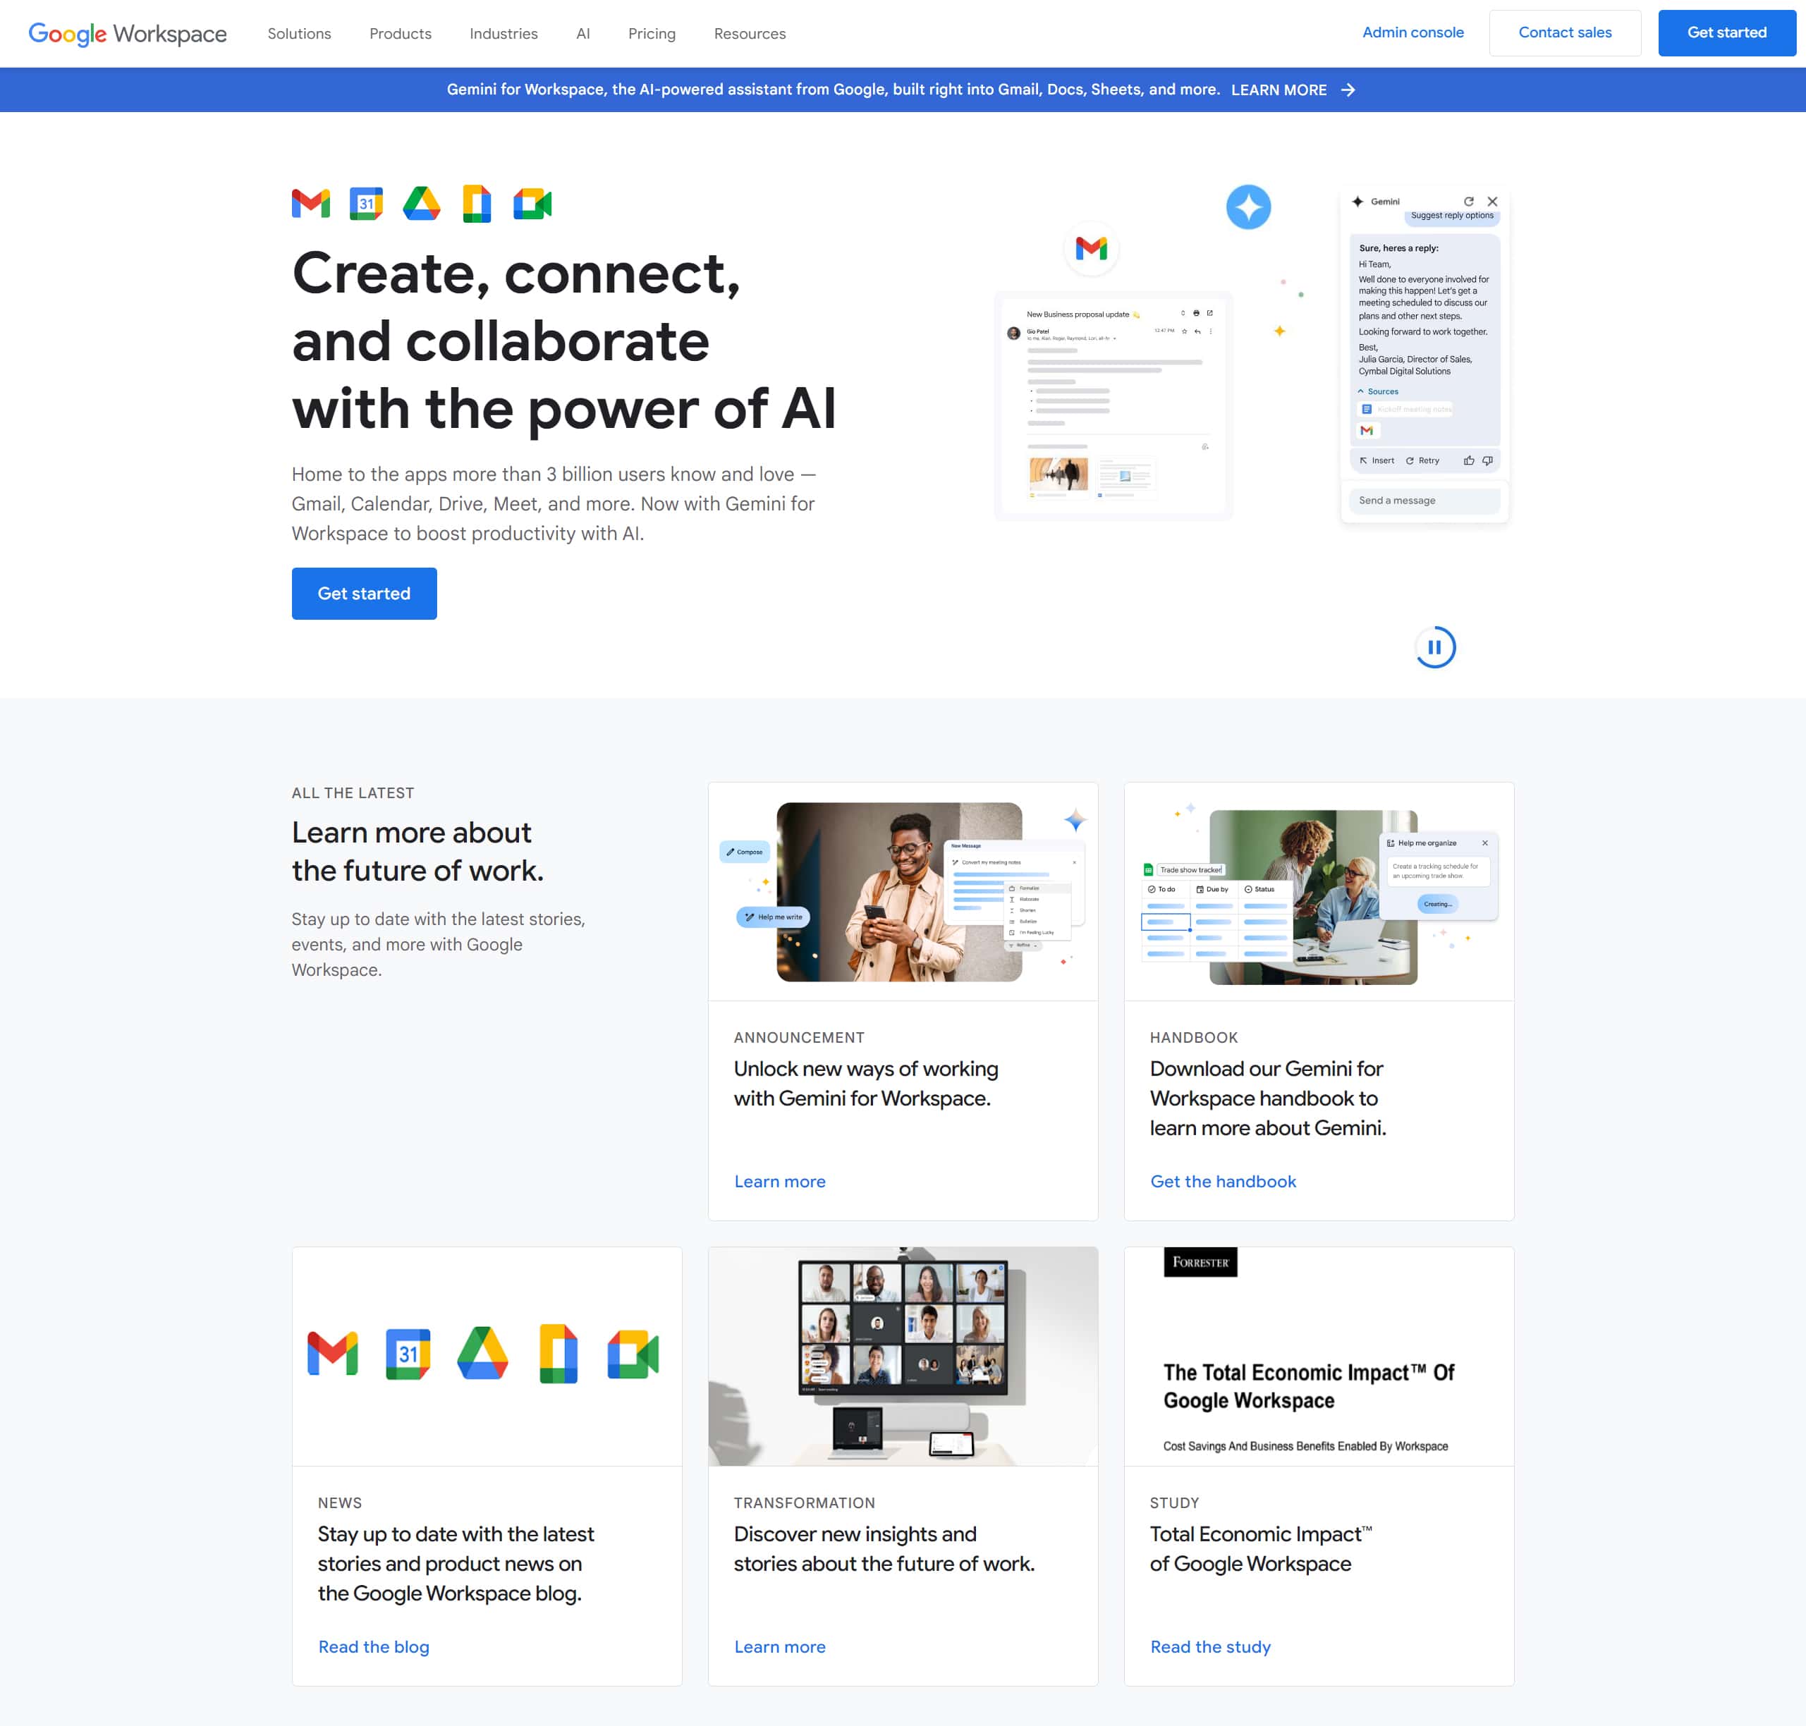Click the Send a message field
This screenshot has width=1806, height=1726.
click(1424, 501)
